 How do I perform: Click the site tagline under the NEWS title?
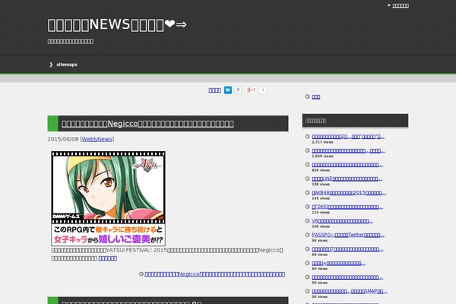click(x=71, y=41)
